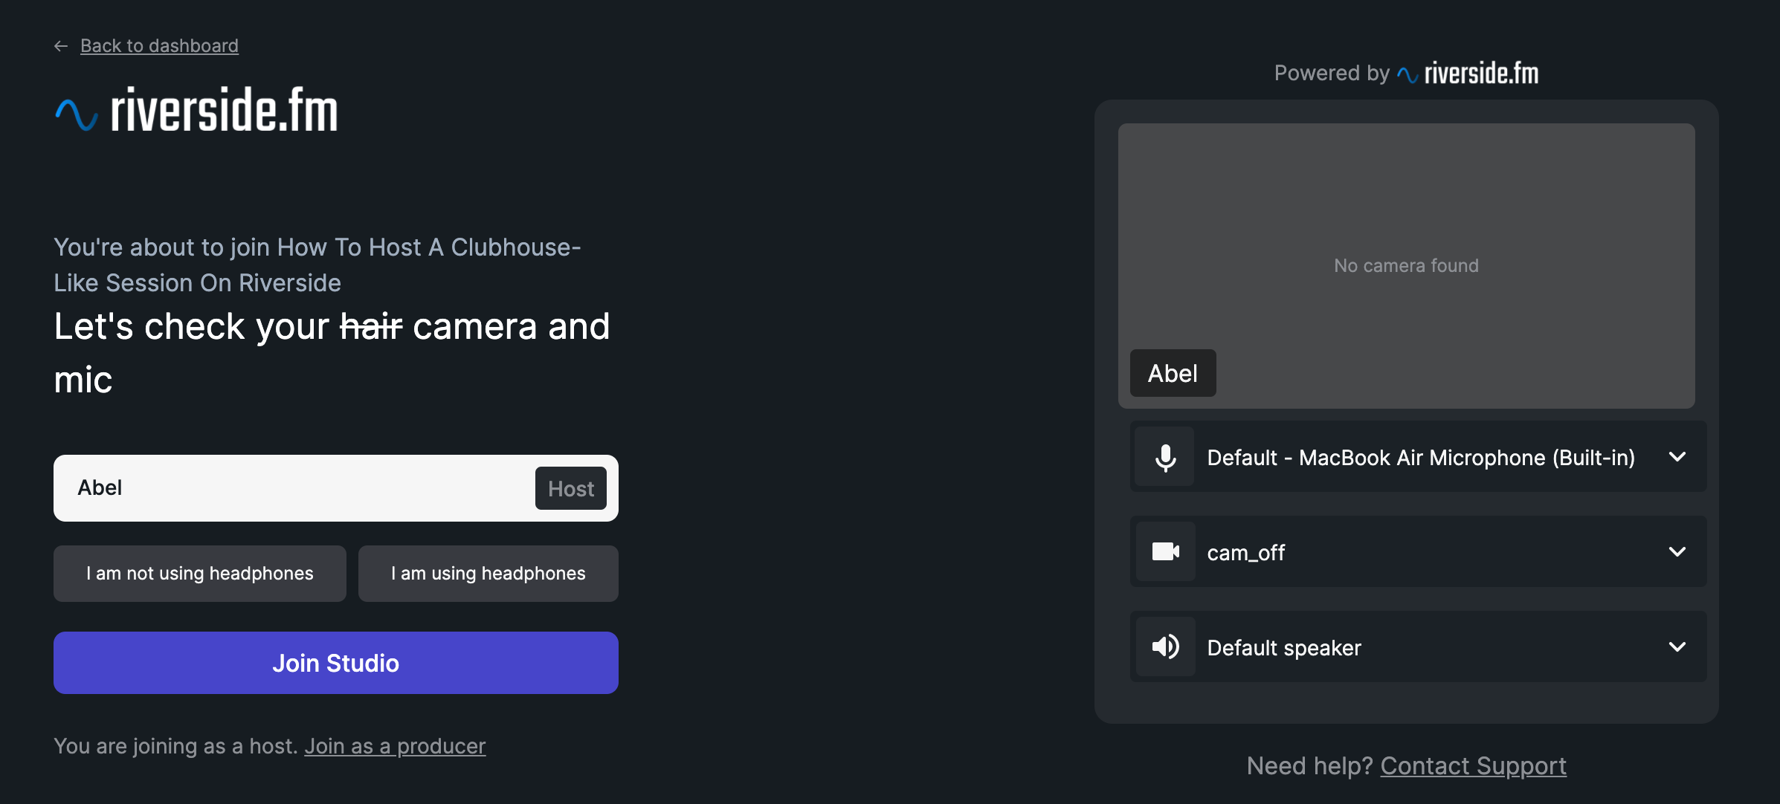
Task: Open the Back to dashboard link
Action: pyautogui.click(x=159, y=46)
